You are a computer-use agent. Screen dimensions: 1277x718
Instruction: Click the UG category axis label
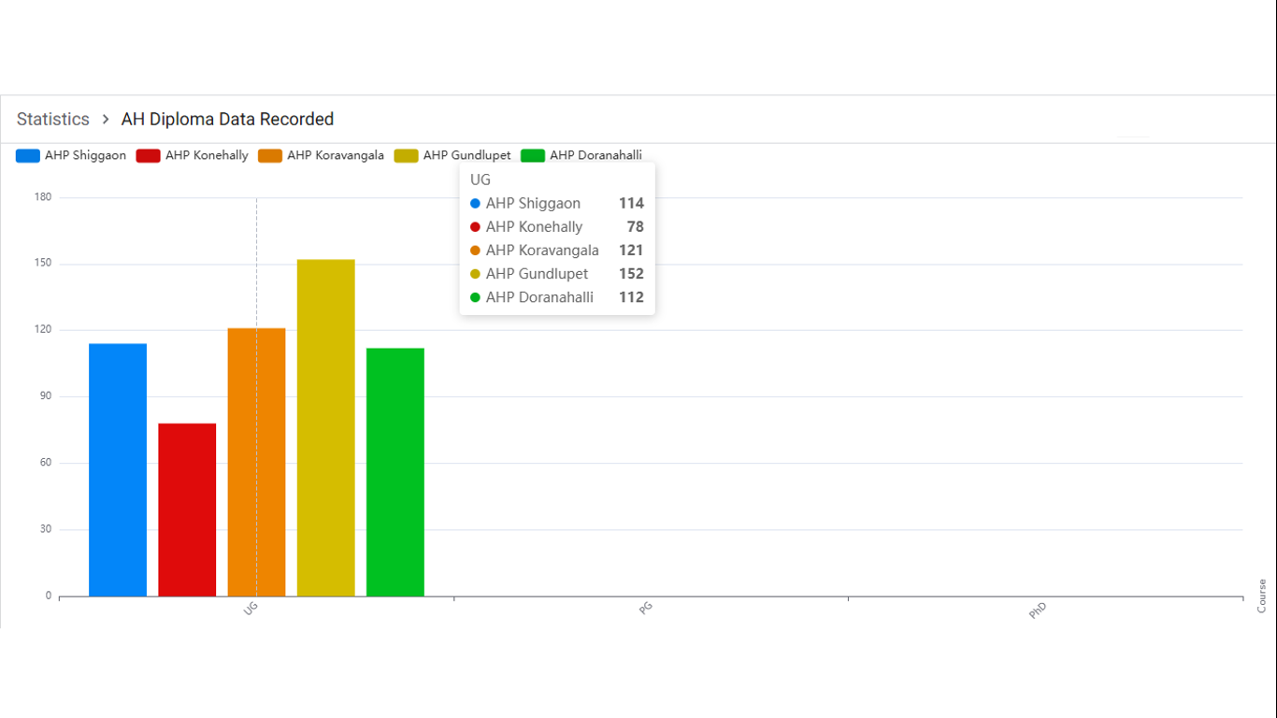[251, 609]
